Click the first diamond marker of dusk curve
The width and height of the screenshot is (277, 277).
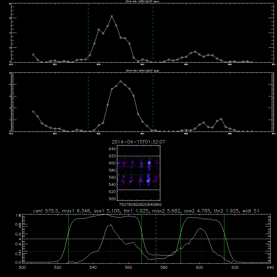[x=33, y=111]
